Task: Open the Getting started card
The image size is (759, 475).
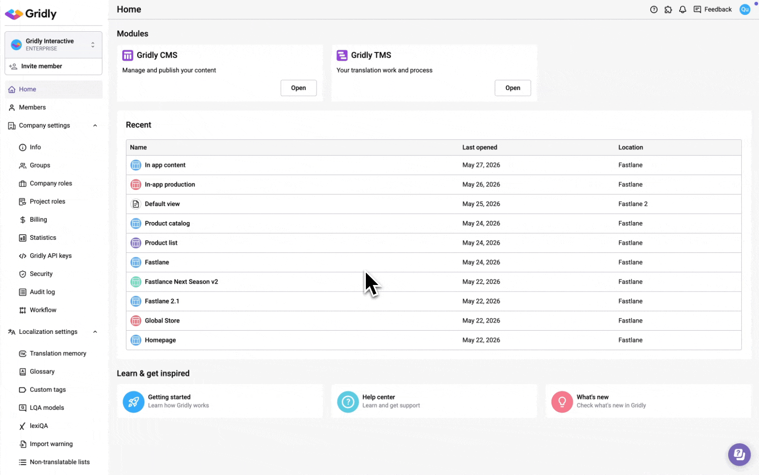Action: [x=220, y=401]
